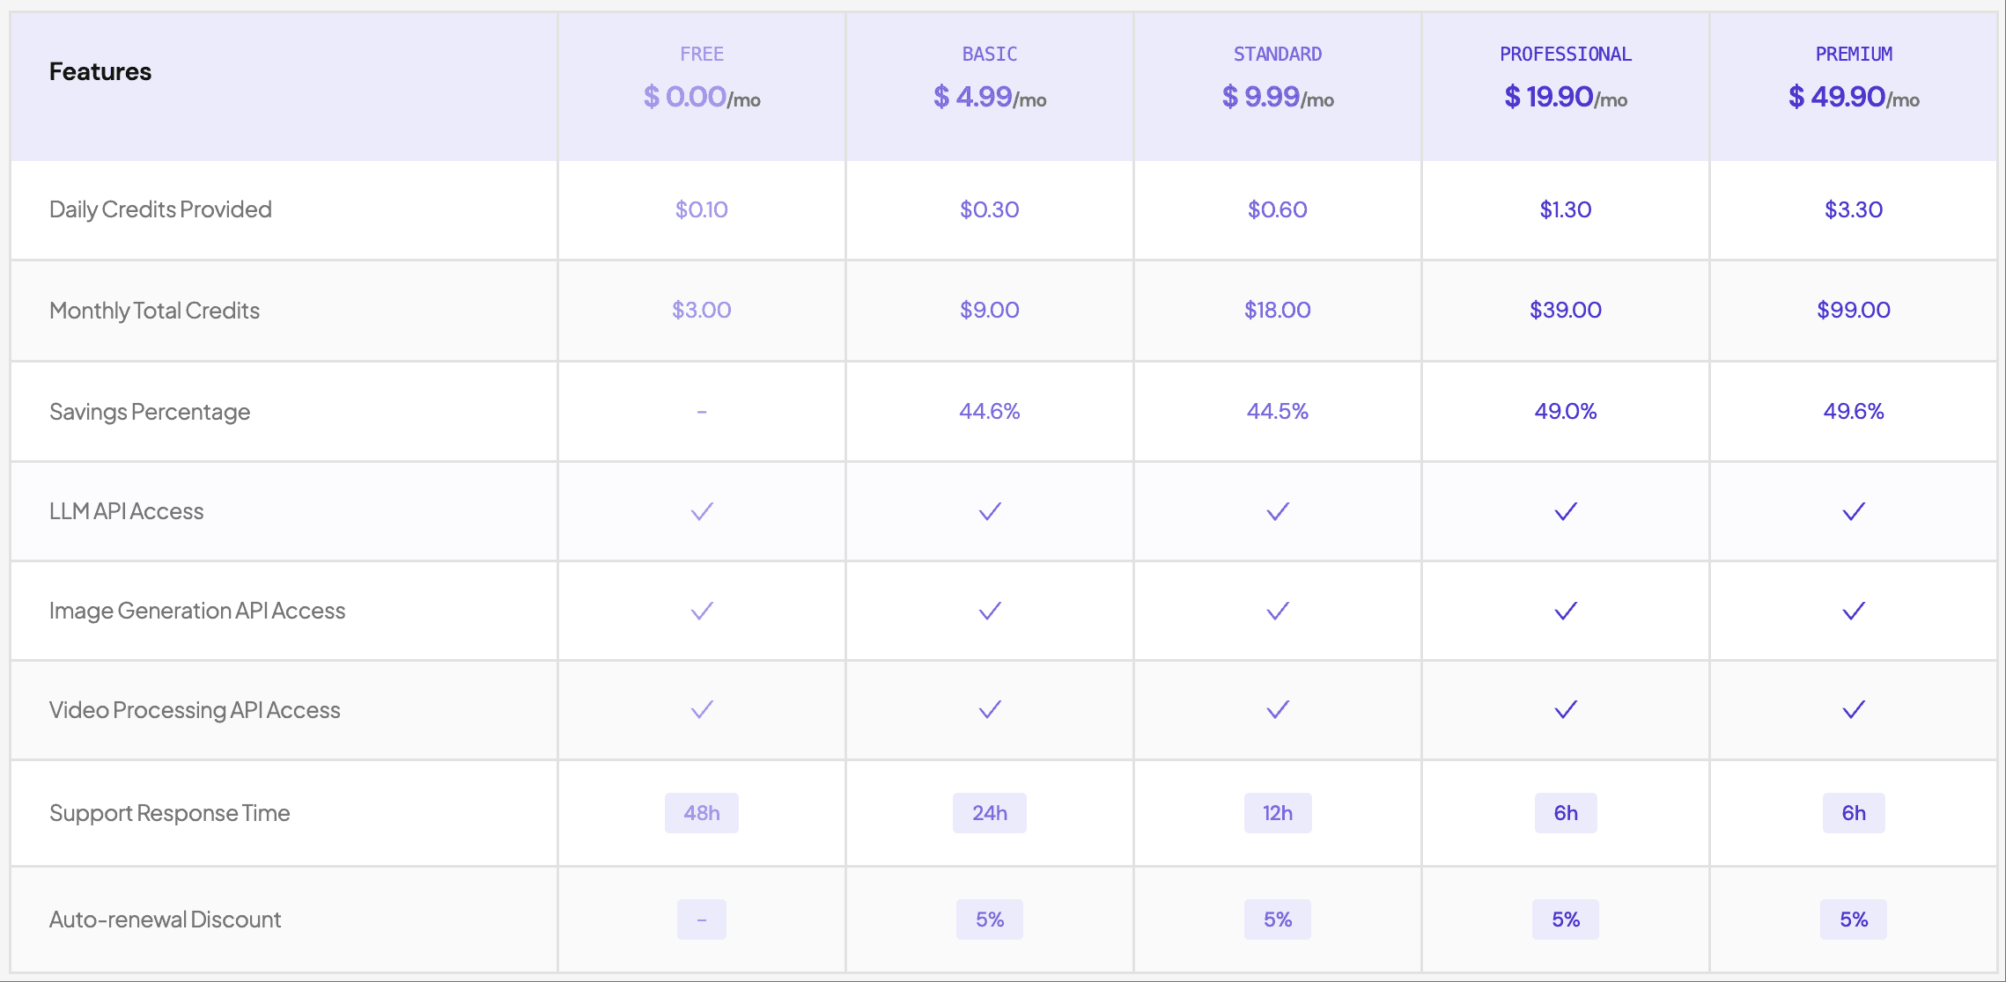Viewport: 2006px width, 982px height.
Task: Select the PROFESSIONAL plan header
Action: tap(1566, 55)
